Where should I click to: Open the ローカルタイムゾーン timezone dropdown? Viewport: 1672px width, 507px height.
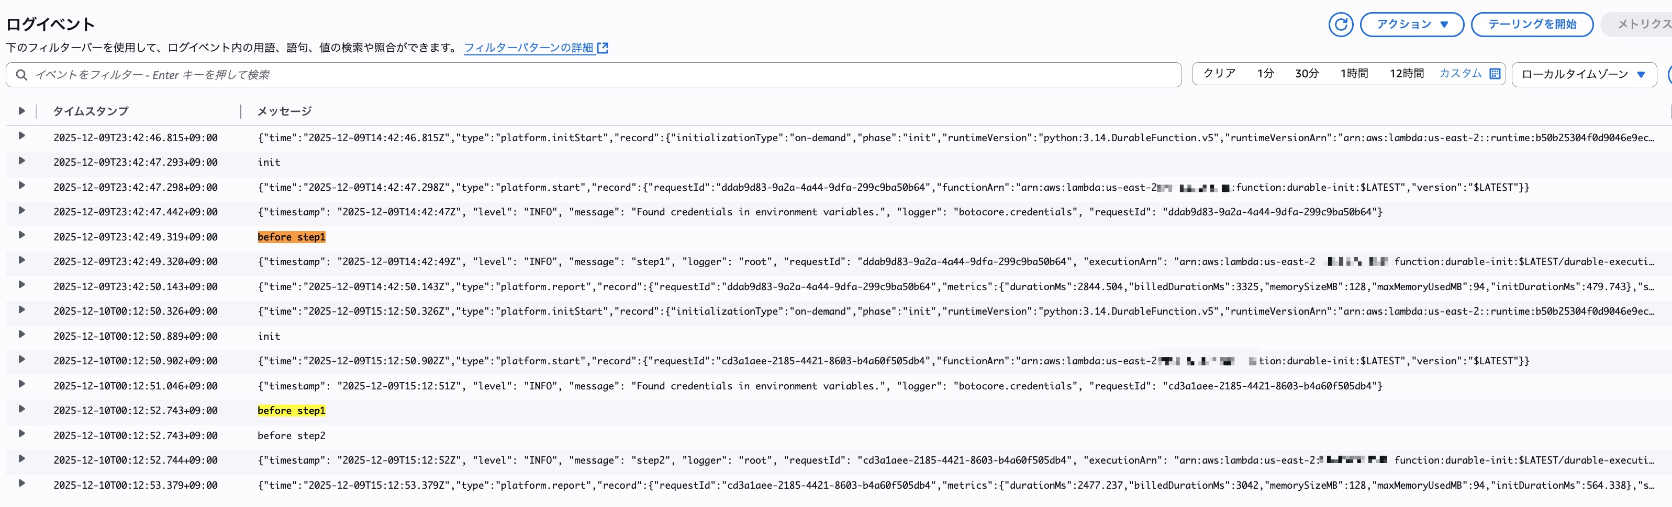click(x=1583, y=75)
